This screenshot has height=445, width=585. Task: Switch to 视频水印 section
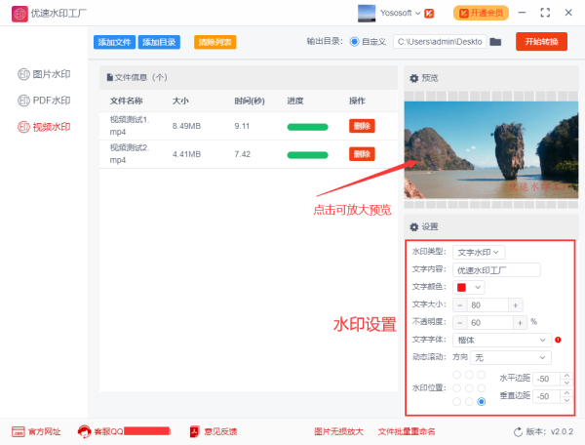pos(45,127)
